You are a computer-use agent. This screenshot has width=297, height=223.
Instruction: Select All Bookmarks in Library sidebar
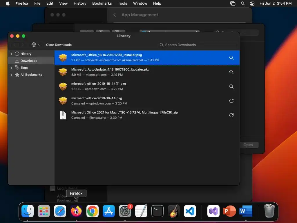pos(31,75)
